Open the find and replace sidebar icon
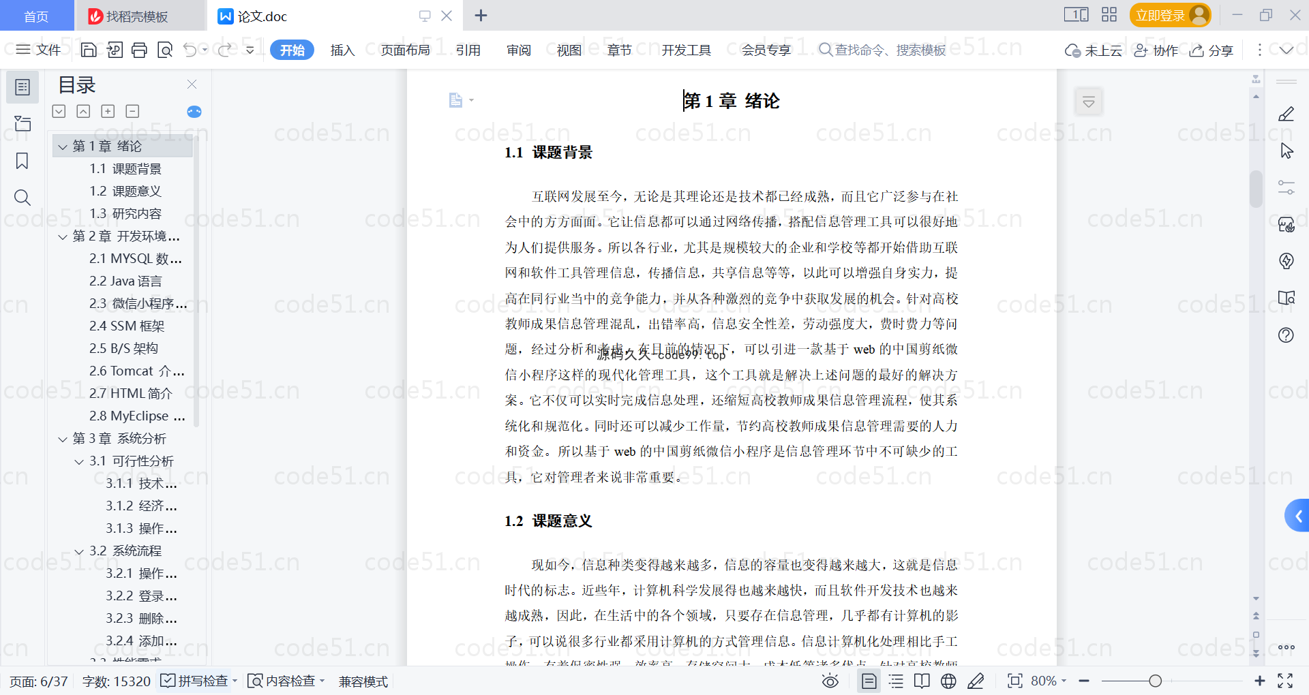Viewport: 1309px width, 695px height. 22,198
